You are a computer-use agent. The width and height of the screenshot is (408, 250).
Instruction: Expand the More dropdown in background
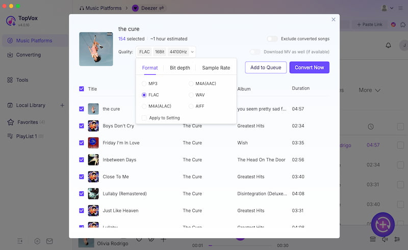click(369, 90)
